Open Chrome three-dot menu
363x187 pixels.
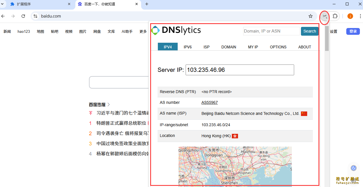pyautogui.click(x=361, y=16)
